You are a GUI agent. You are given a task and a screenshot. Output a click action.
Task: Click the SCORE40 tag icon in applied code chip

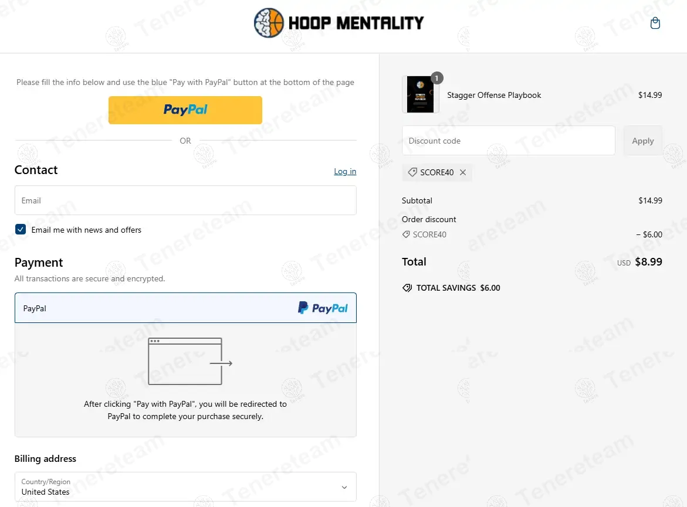(x=412, y=172)
